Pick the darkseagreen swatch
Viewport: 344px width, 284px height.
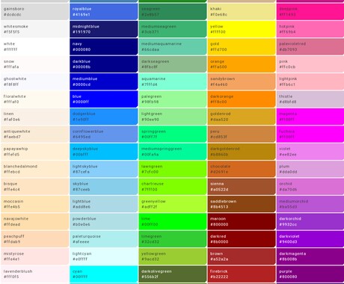173,64
